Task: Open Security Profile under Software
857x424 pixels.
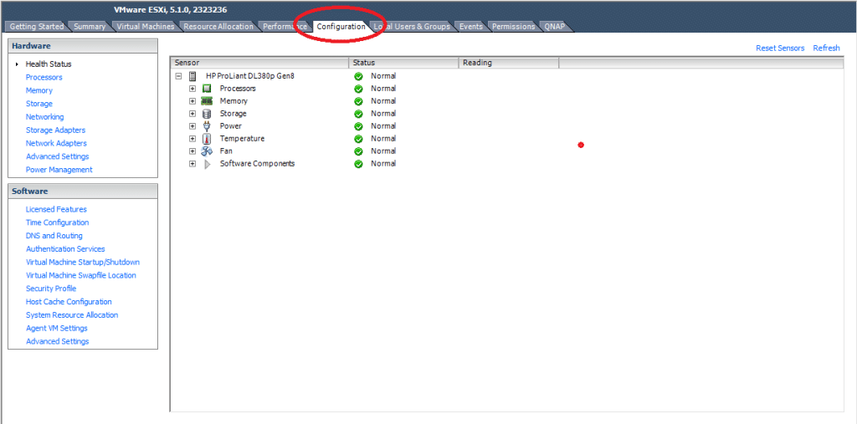Action: pyautogui.click(x=51, y=289)
